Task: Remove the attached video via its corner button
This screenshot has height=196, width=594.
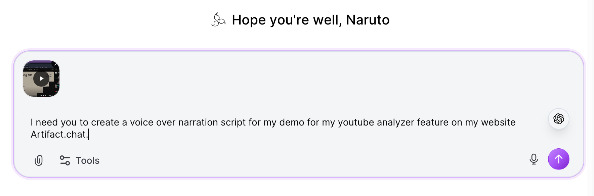Action: pyautogui.click(x=56, y=64)
